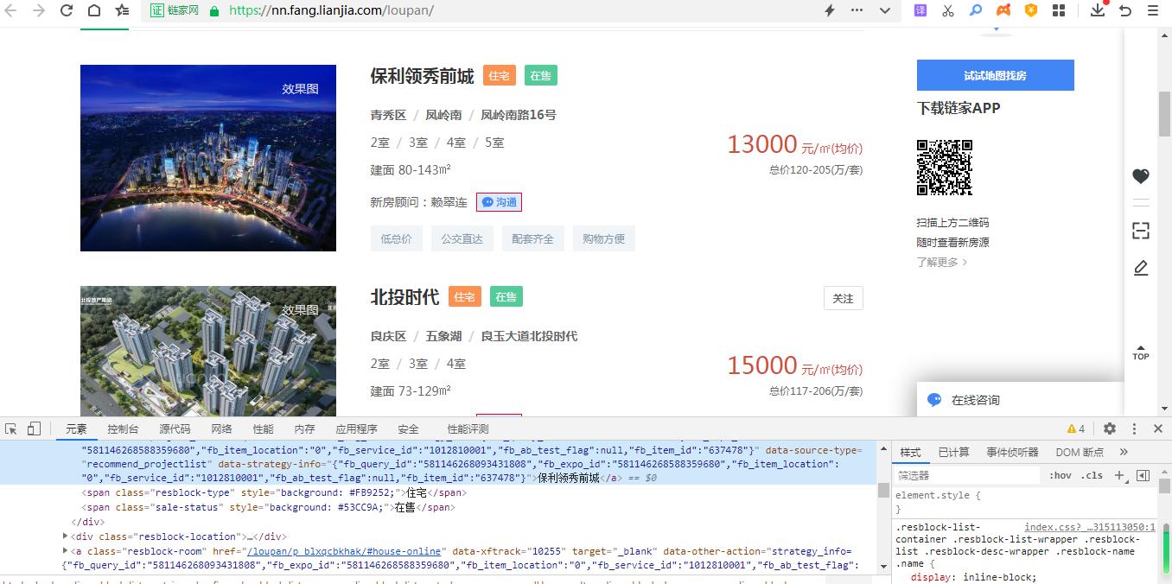Open the orange game controller extension
Image resolution: width=1172 pixels, height=584 pixels.
1003,10
